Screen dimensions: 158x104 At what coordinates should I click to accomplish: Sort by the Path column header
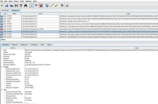(108, 14)
